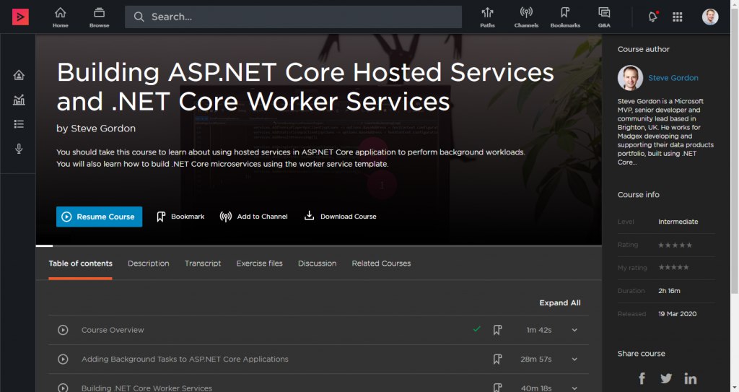Click the course Rating stars
The height and width of the screenshot is (392, 739).
coord(675,245)
